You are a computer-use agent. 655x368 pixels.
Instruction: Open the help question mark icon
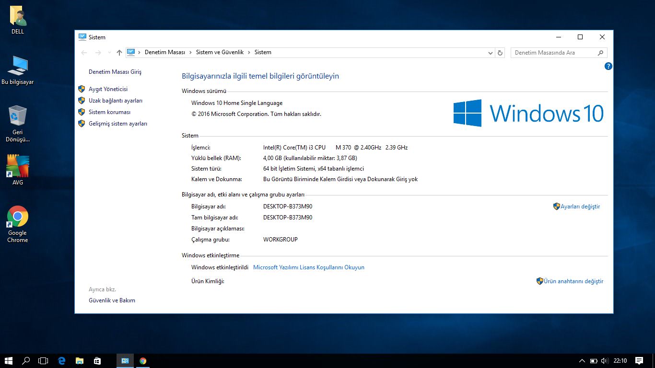608,66
